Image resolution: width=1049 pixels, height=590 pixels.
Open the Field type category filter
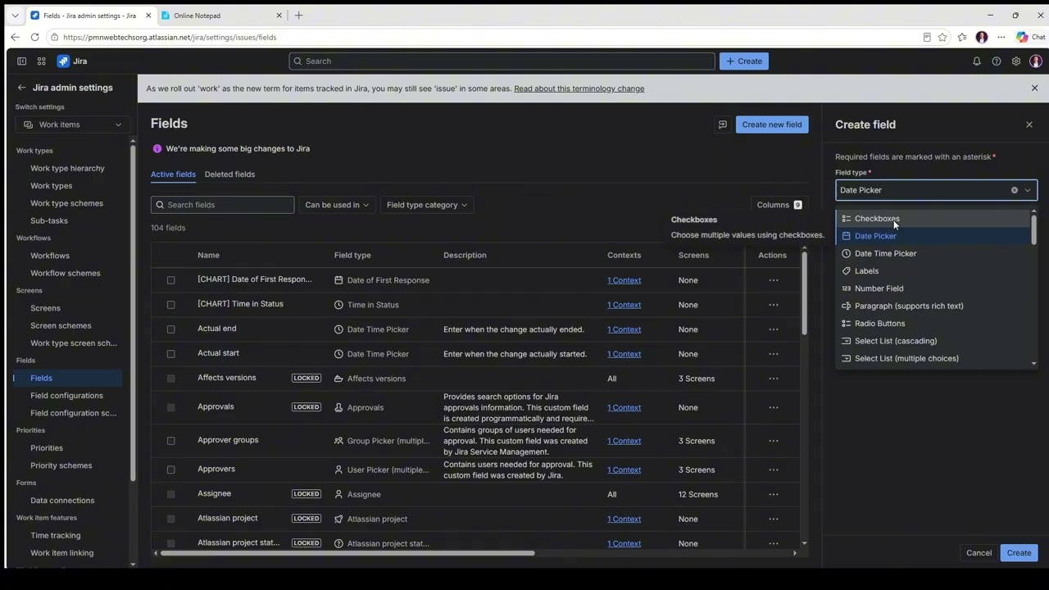point(427,205)
